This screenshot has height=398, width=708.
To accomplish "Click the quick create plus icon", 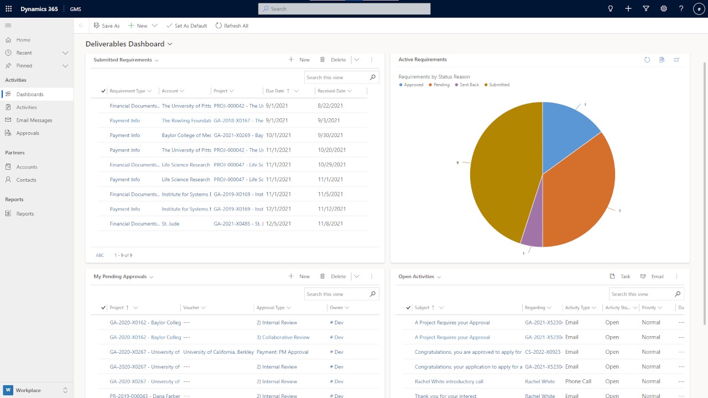I will 628,9.
